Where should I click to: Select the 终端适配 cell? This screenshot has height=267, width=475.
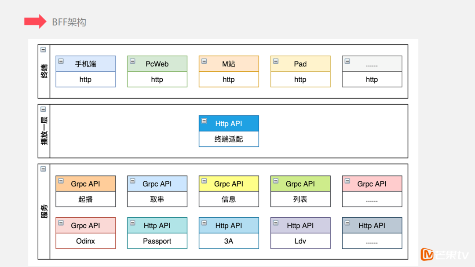coord(229,139)
